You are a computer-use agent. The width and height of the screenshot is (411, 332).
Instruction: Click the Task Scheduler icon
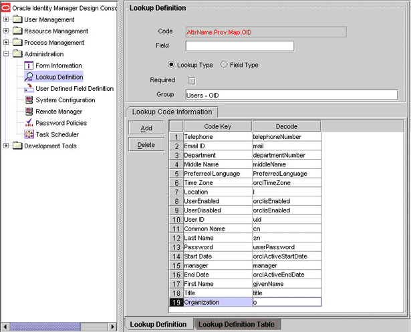coord(29,134)
